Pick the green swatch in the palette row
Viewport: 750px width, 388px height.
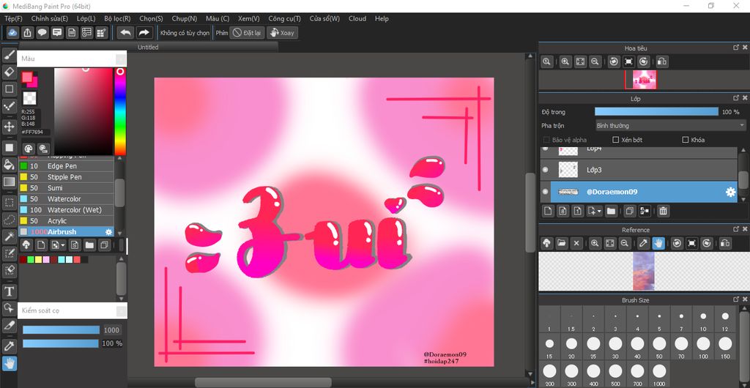pyautogui.click(x=31, y=259)
